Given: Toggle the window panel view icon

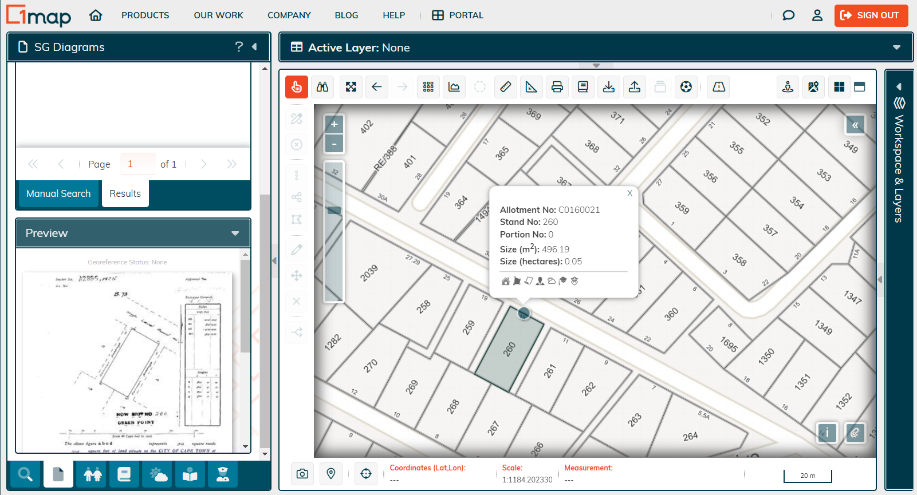Looking at the screenshot, I should (x=860, y=87).
